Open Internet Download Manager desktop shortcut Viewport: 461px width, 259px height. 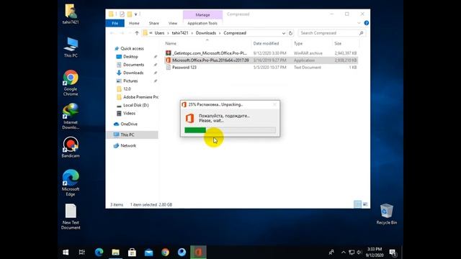point(71,117)
